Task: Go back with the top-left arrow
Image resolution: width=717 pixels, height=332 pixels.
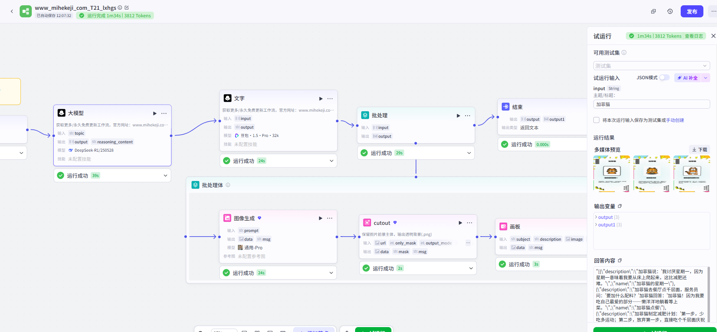Action: coord(12,11)
